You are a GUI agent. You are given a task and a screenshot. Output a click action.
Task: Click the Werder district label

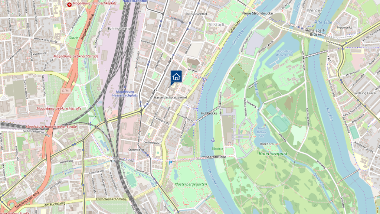click(314, 10)
